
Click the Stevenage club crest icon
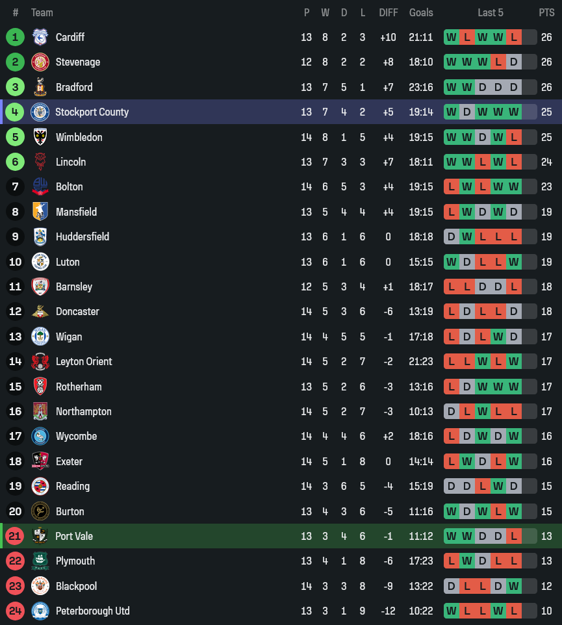coord(40,62)
